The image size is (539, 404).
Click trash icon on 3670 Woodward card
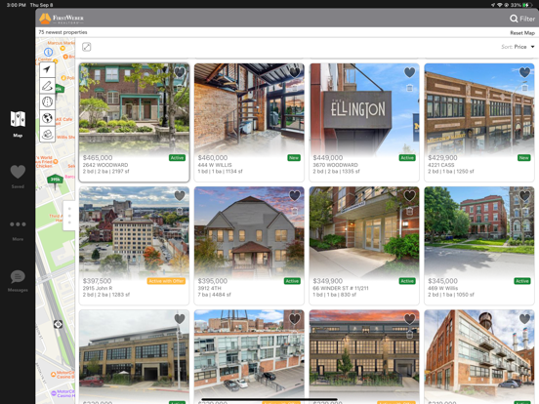409,88
